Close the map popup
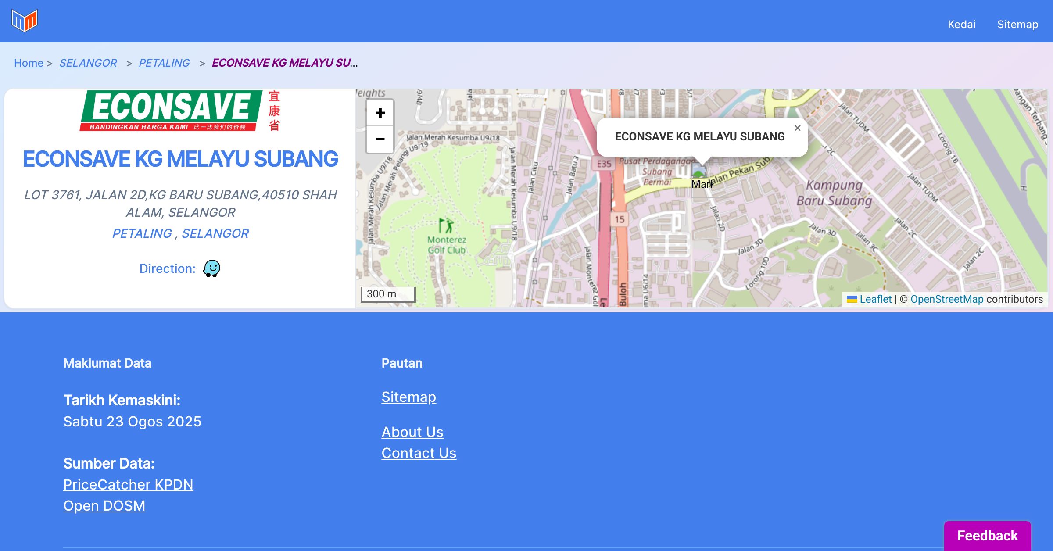The height and width of the screenshot is (551, 1053). pyautogui.click(x=797, y=128)
